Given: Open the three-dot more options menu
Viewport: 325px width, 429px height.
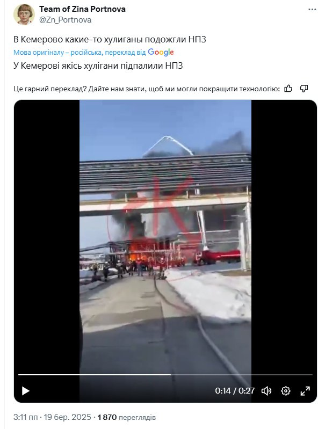Looking at the screenshot, I should tap(312, 9).
